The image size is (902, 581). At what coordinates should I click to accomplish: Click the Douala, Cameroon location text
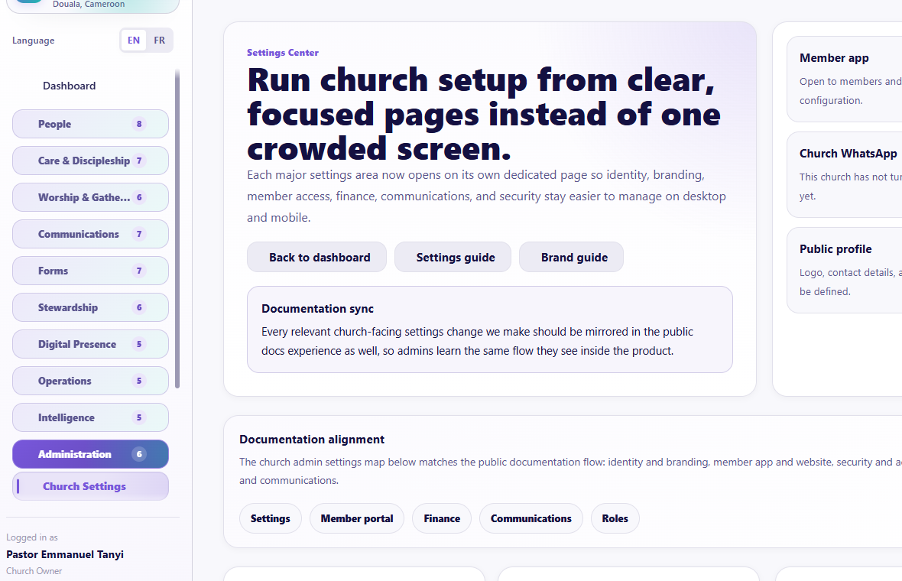pyautogui.click(x=89, y=5)
